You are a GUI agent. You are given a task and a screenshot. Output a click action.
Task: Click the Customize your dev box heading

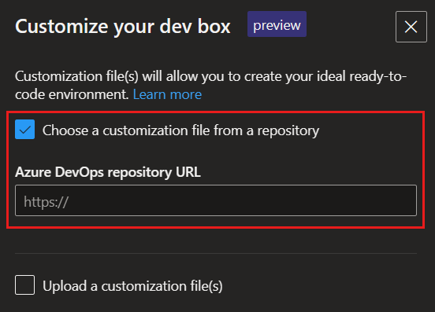coord(123,27)
